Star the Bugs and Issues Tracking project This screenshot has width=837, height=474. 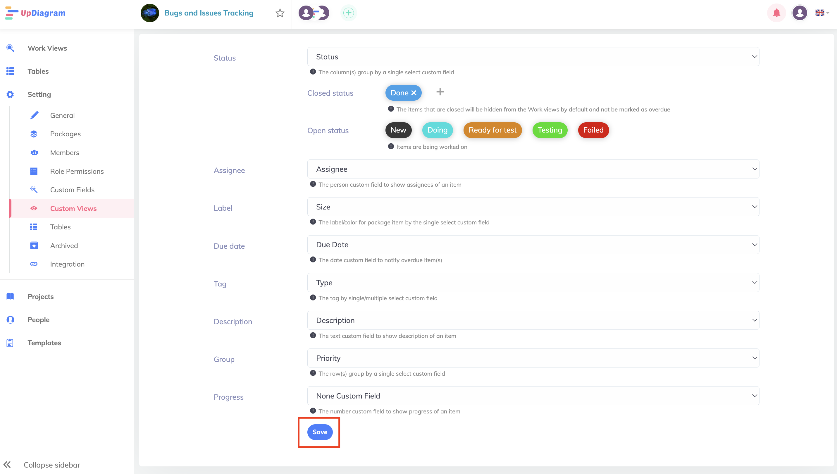(x=280, y=13)
